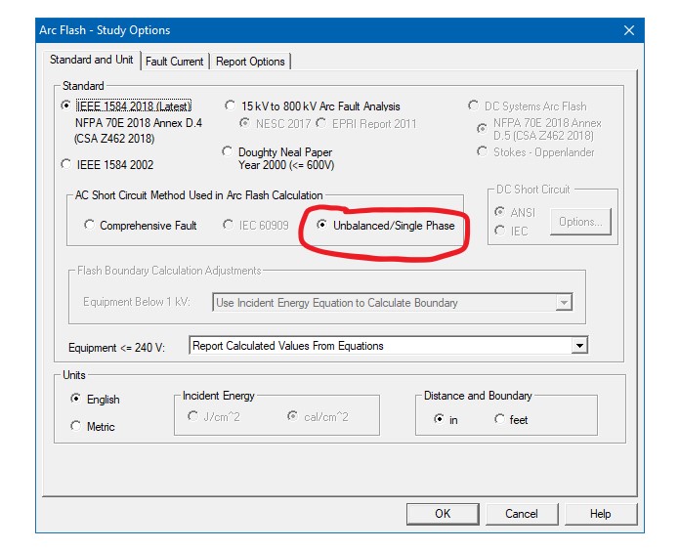Screen dimensions: 680x551
Task: Select Comprehensive Fault short circuit method
Action: (x=90, y=226)
